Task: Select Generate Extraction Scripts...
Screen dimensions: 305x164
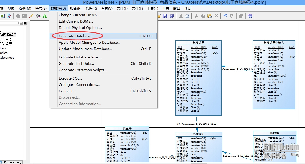Action: click(x=103, y=70)
